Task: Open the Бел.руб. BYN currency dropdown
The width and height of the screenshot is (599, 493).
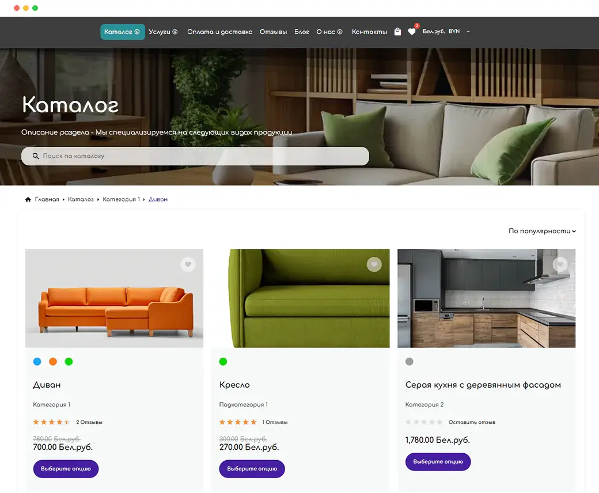Action: point(446,31)
